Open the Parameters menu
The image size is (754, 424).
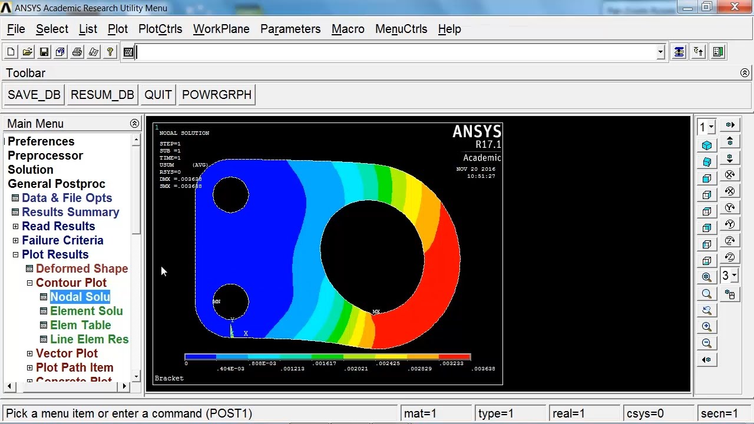[x=290, y=29]
